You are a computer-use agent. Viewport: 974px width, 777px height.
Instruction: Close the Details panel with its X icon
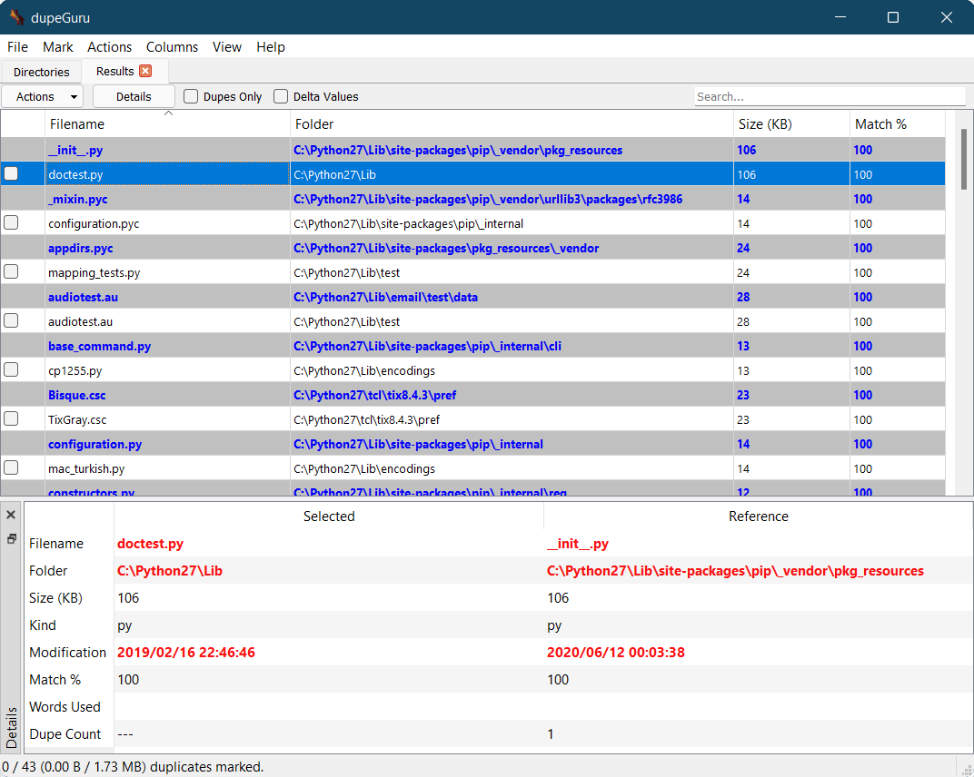[x=11, y=514]
